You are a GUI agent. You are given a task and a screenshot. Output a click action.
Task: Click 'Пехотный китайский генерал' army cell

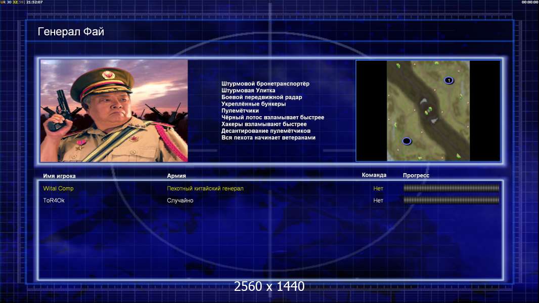point(205,188)
